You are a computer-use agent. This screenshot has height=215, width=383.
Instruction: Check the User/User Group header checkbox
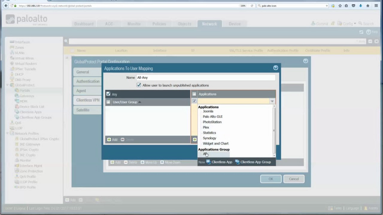coord(108,102)
